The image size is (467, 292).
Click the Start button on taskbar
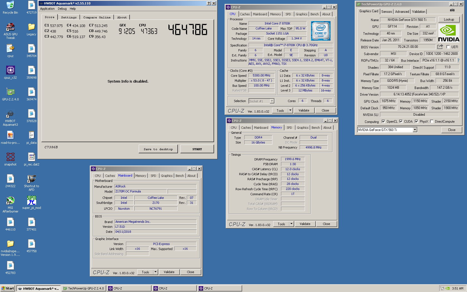(x=8, y=288)
